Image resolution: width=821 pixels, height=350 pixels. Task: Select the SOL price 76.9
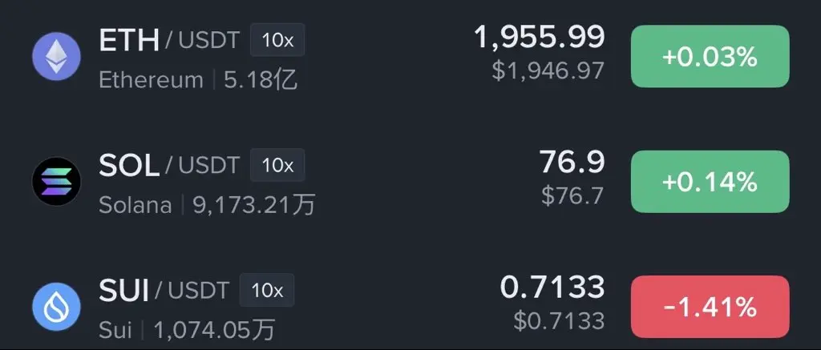[572, 162]
